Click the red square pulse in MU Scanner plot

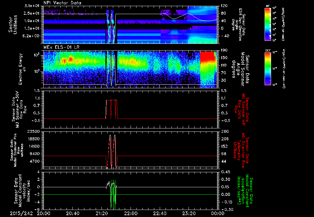pyautogui.click(x=112, y=109)
